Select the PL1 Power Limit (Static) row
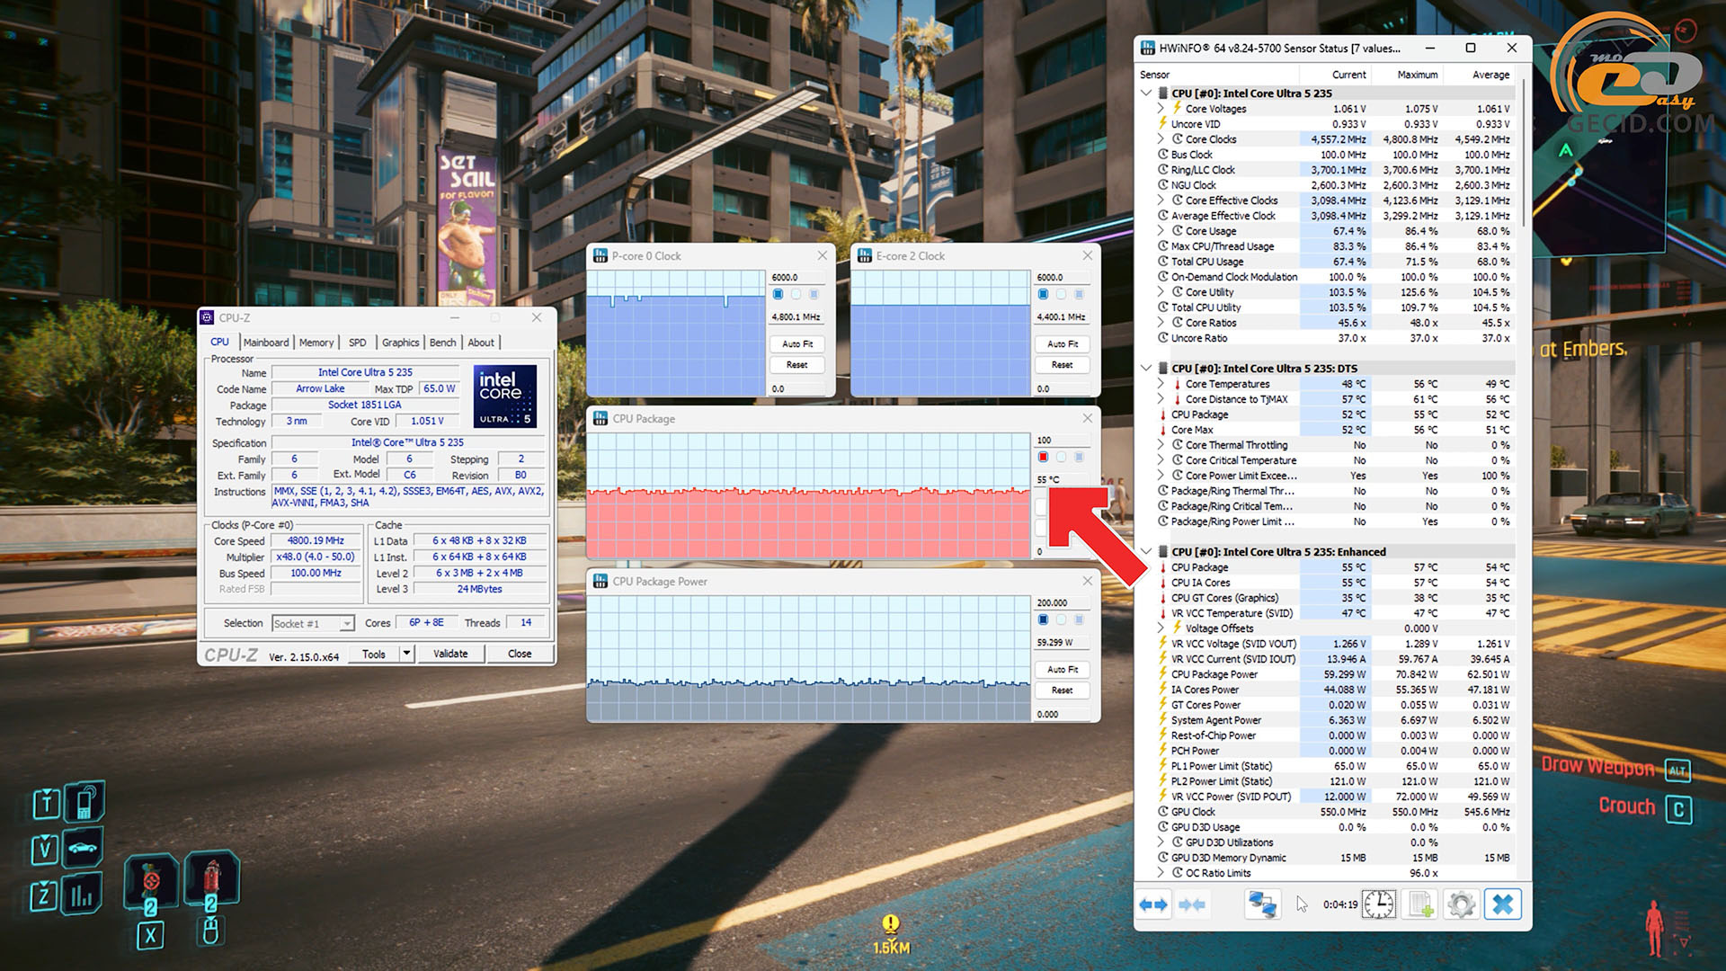 [1334, 766]
